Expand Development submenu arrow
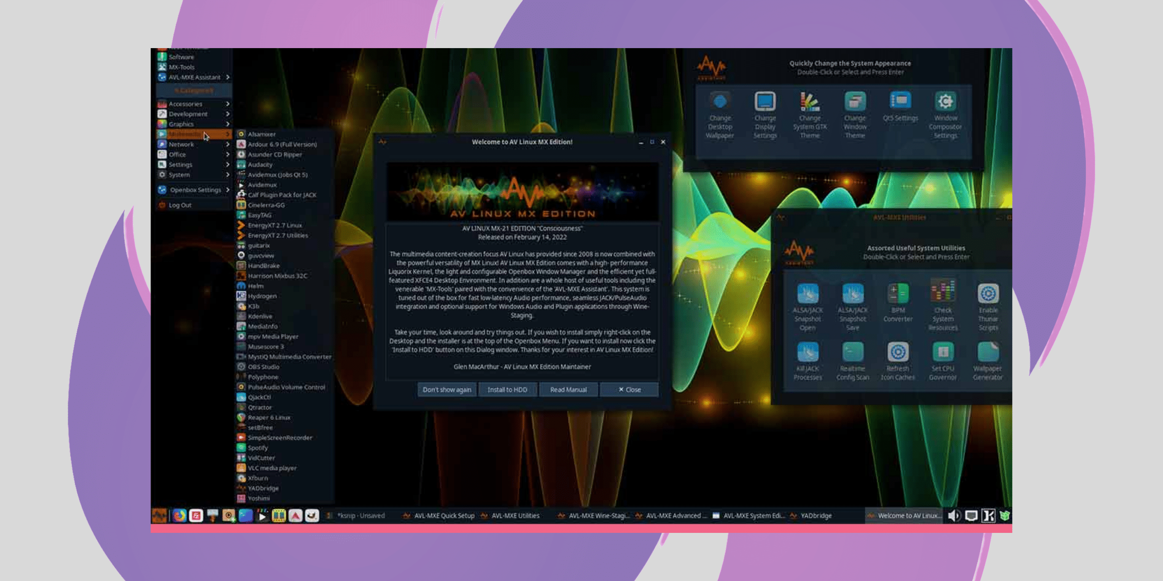This screenshot has width=1163, height=581. (228, 114)
